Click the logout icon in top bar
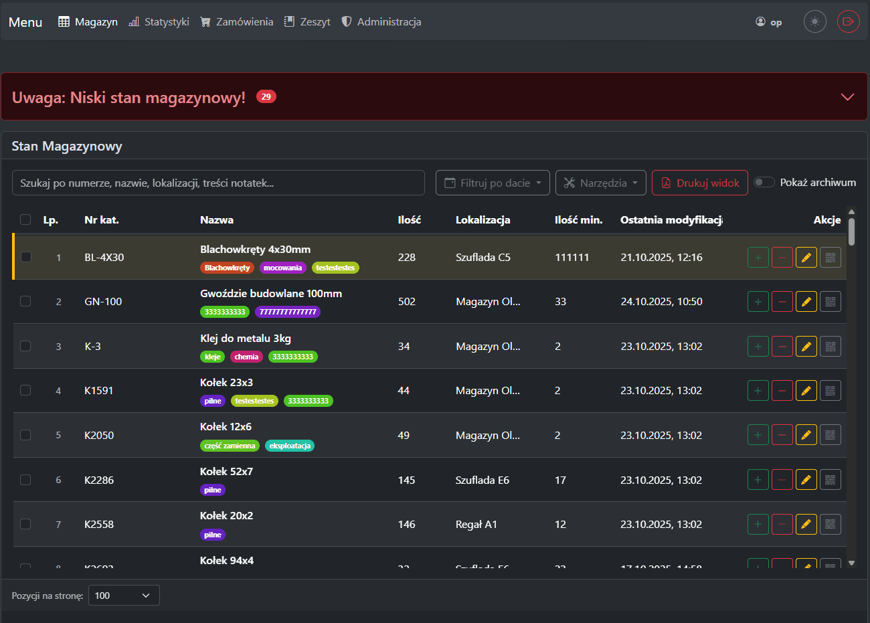870x623 pixels. (848, 21)
